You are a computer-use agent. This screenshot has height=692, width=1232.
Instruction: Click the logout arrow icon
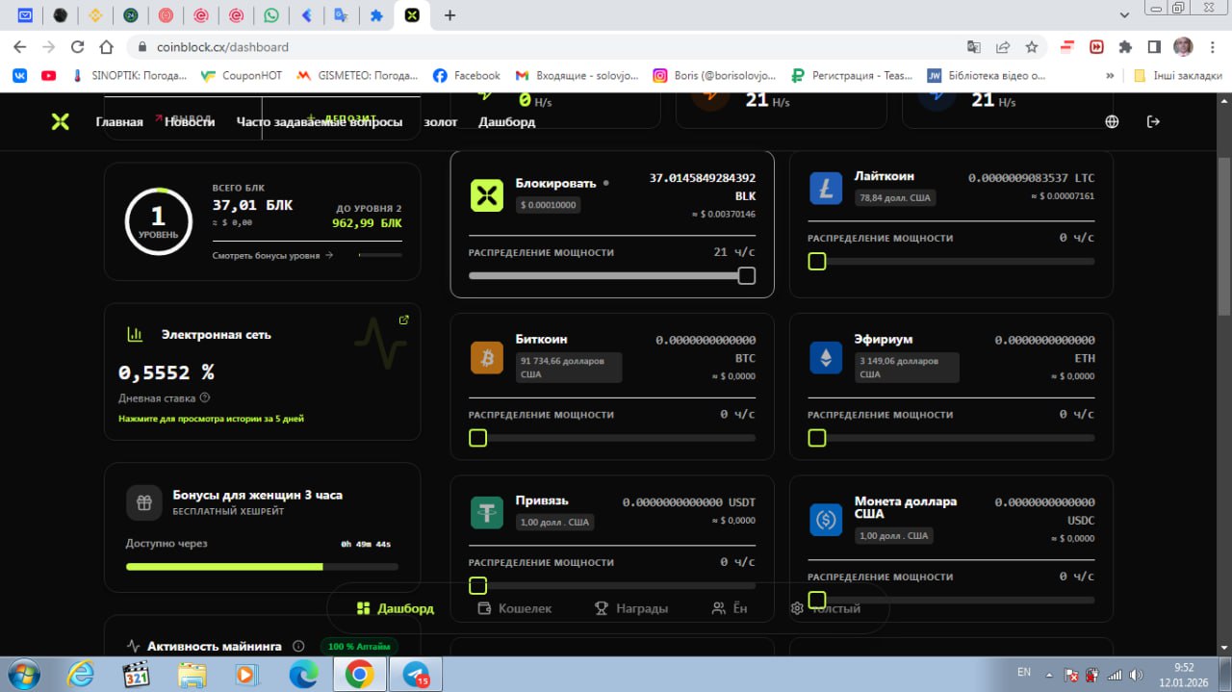(x=1153, y=121)
